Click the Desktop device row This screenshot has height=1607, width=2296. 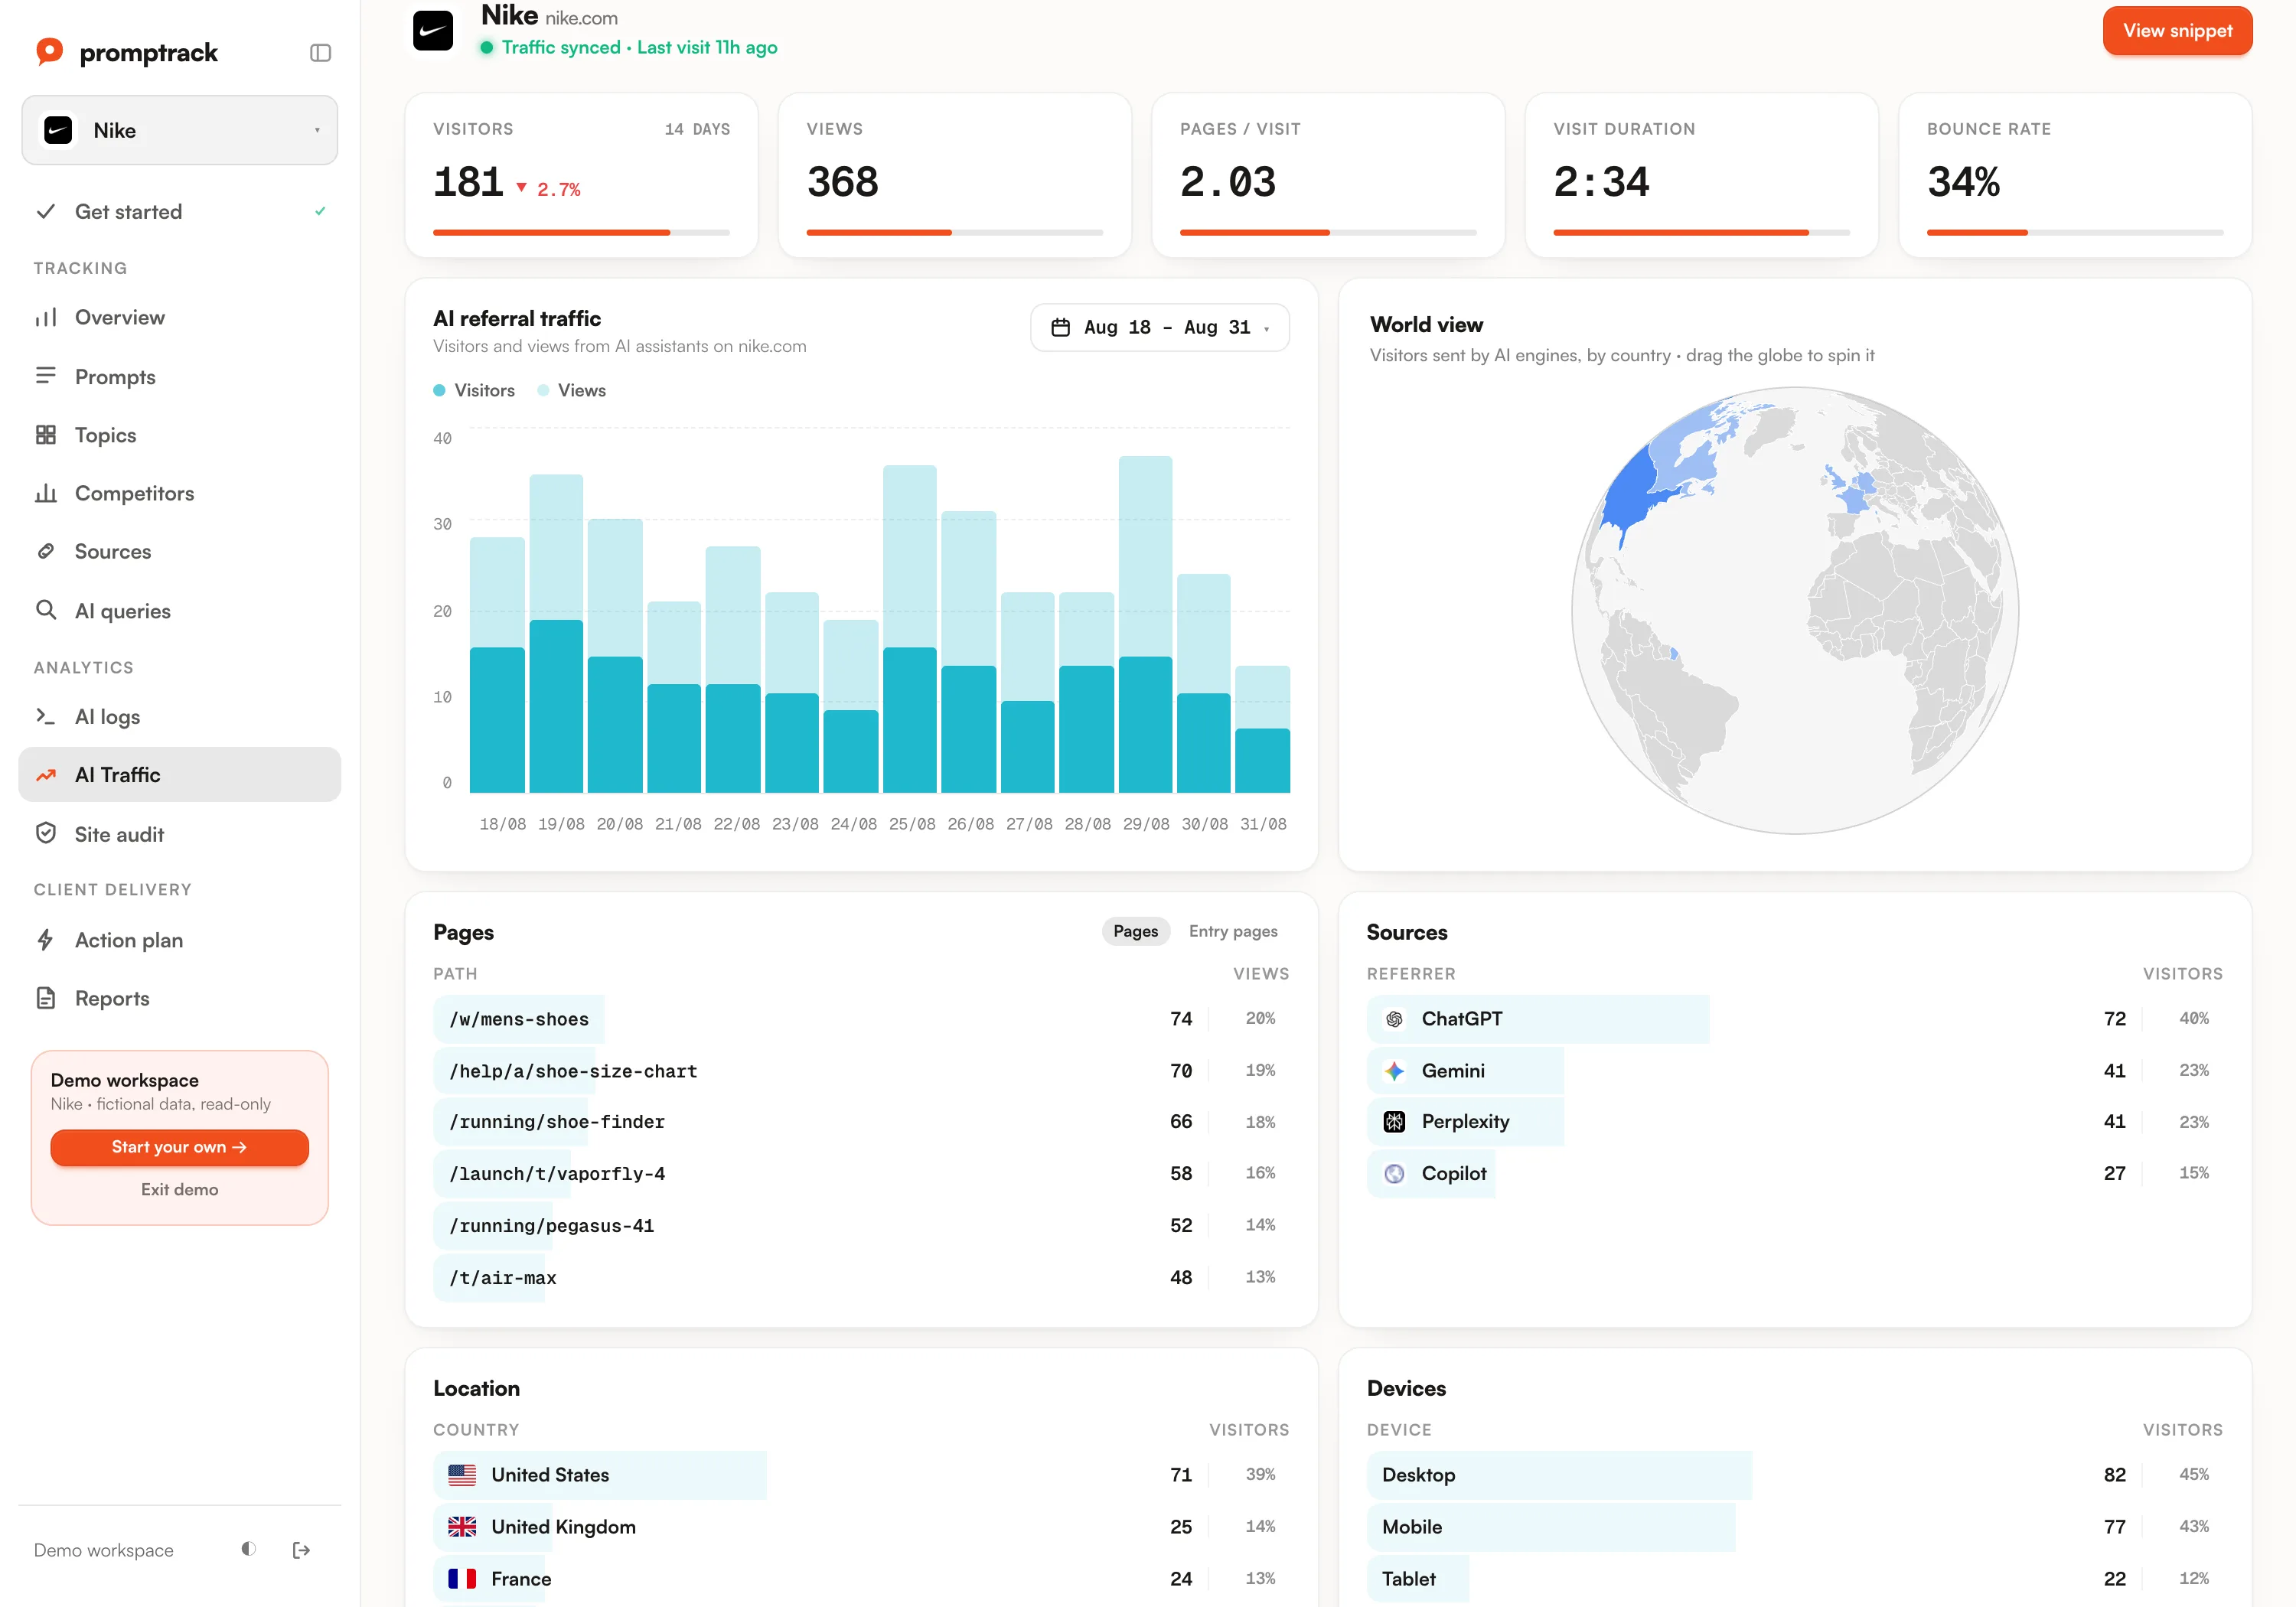1795,1475
